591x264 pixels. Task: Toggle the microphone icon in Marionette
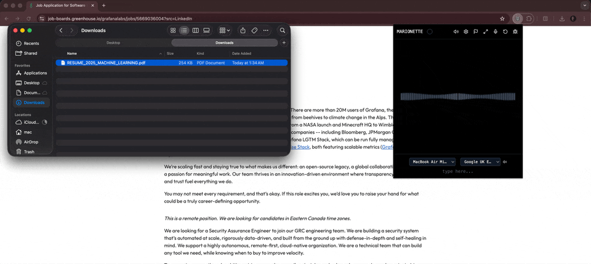click(x=495, y=31)
